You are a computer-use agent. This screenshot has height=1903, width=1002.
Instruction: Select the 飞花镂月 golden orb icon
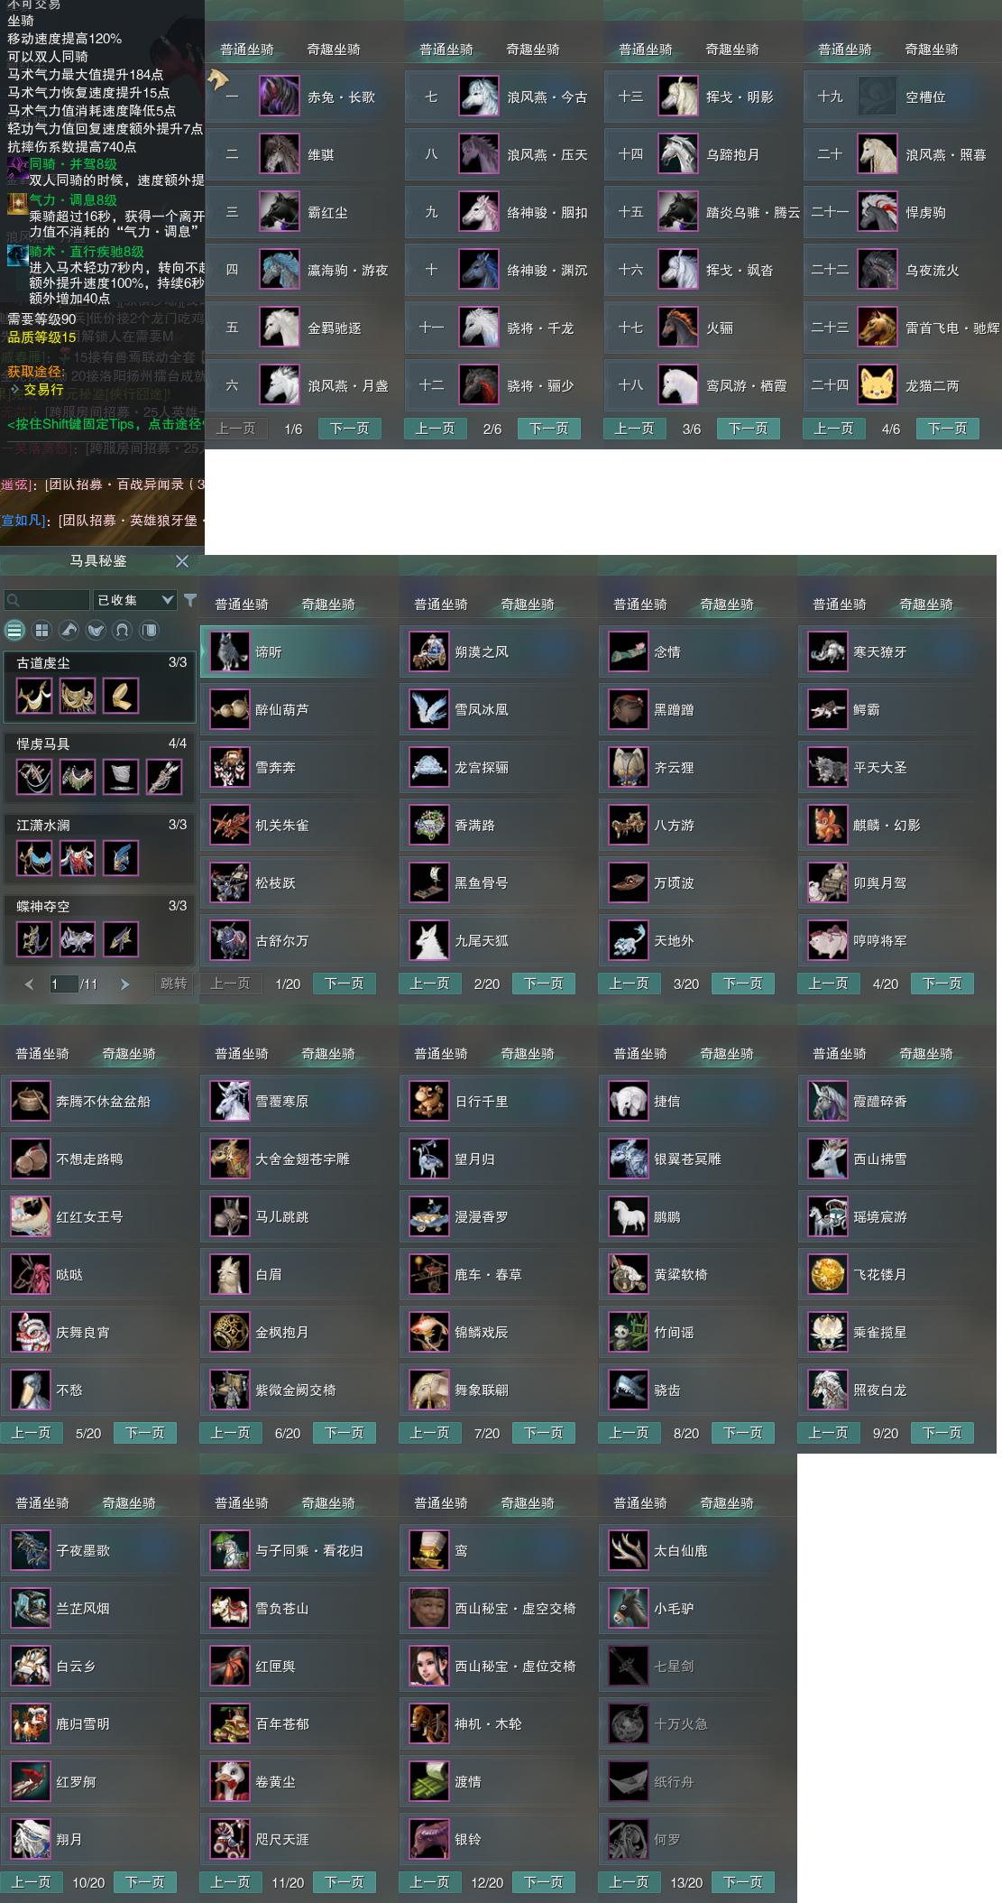[828, 1274]
